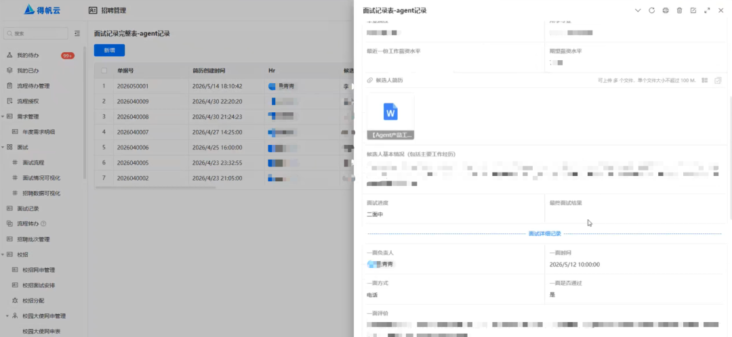Open 流程转办 in the sidebar
Screen dimensions: 732x337
pyautogui.click(x=28, y=224)
